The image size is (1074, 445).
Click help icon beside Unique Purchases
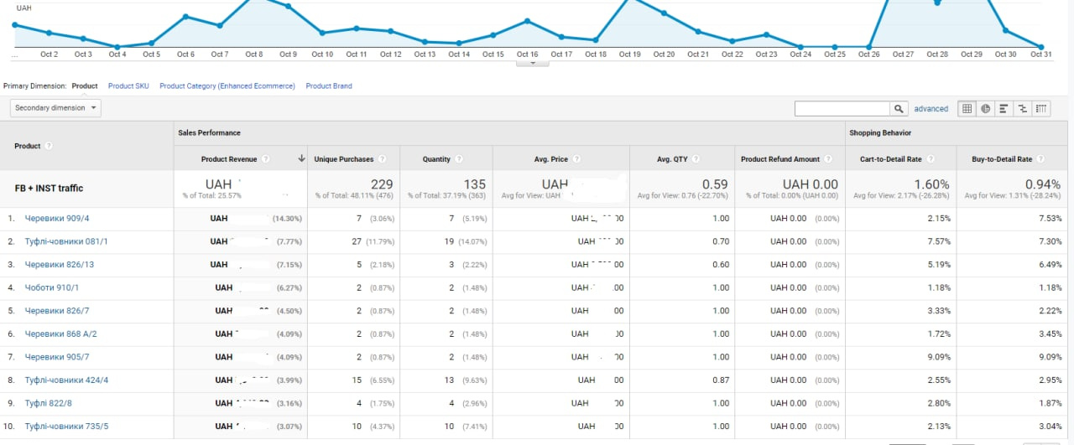tap(383, 159)
